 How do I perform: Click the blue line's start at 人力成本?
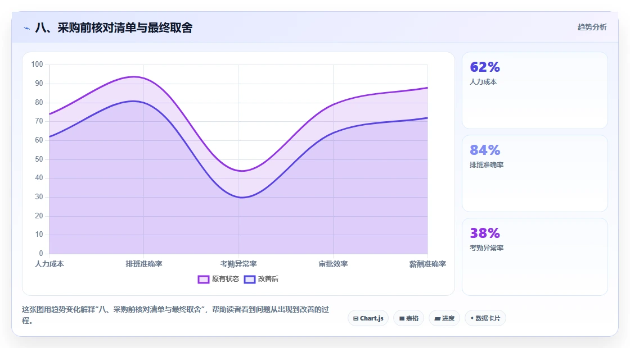(x=49, y=137)
